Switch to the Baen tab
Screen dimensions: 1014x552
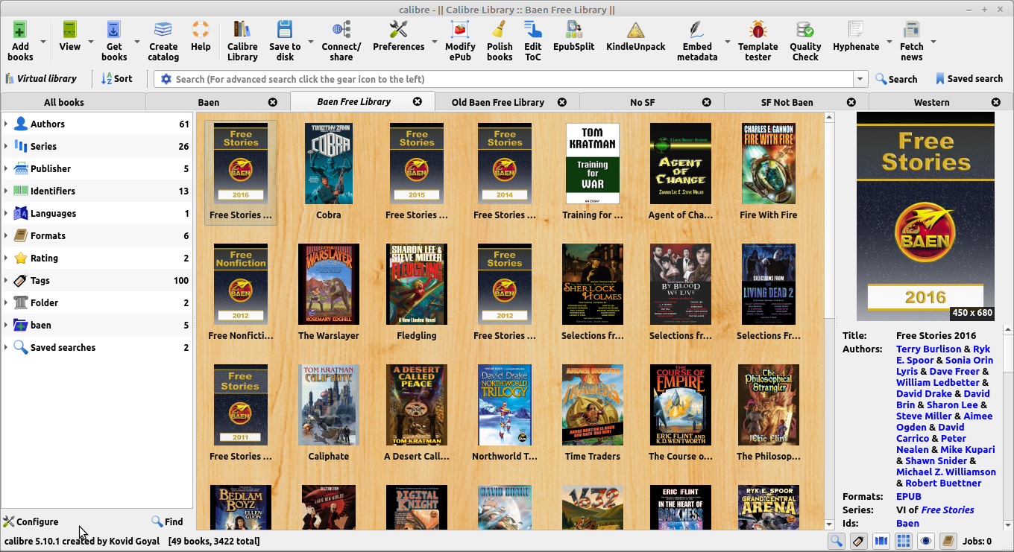click(209, 102)
